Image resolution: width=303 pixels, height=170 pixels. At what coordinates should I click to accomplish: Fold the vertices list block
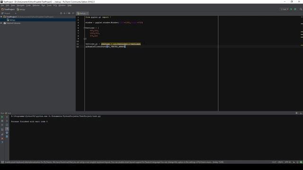[84, 28]
